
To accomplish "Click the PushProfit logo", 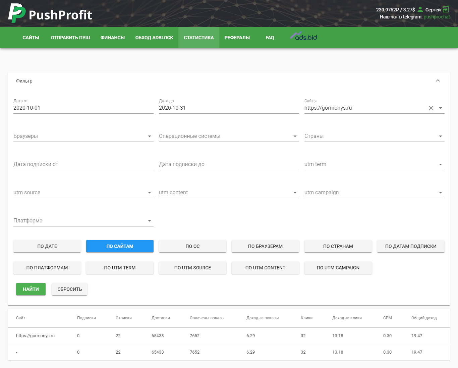I will coord(50,14).
